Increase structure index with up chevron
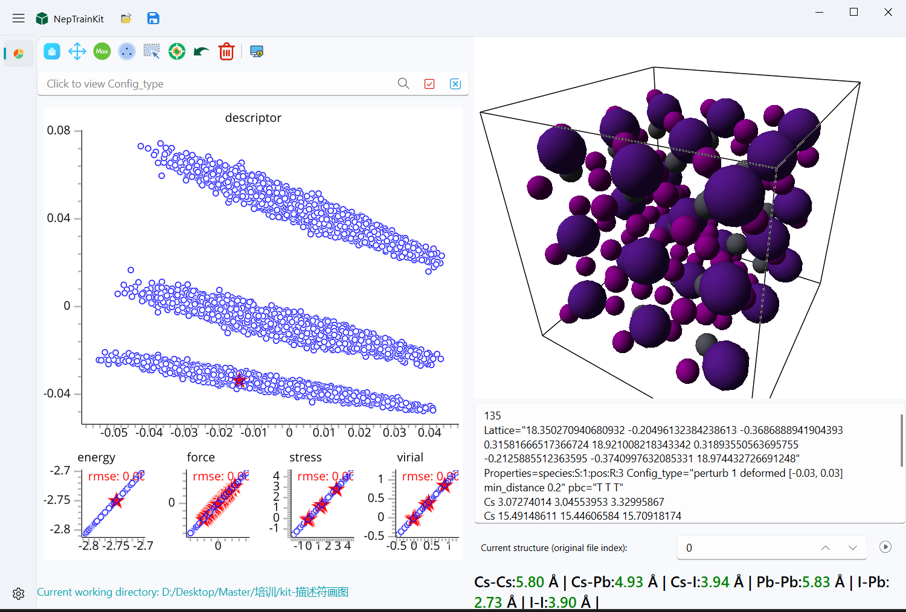Viewport: 906px width, 612px height. (826, 548)
